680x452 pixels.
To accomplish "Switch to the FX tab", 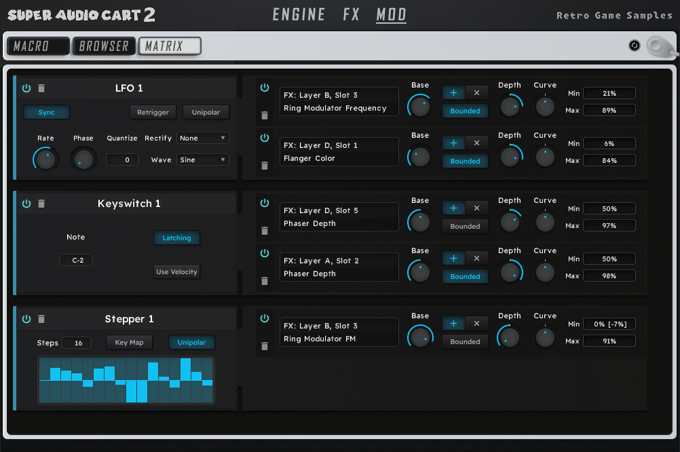I will pos(351,14).
